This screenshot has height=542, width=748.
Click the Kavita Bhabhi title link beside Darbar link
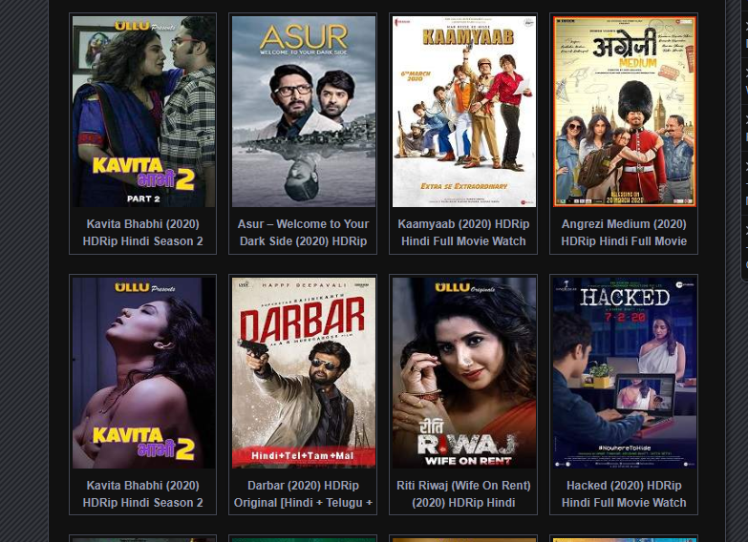coord(143,494)
